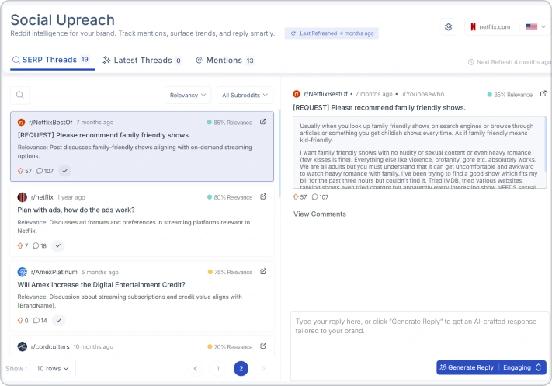
Task: Select the '[REQUEST] Please recommend family friendly shows.' list card title
Action: 104,135
